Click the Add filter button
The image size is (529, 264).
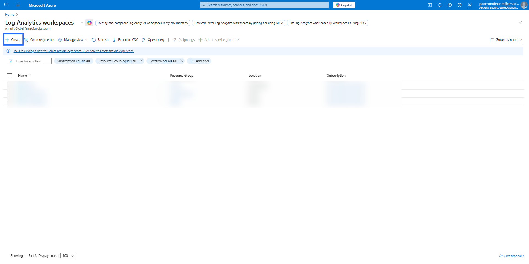tap(199, 61)
